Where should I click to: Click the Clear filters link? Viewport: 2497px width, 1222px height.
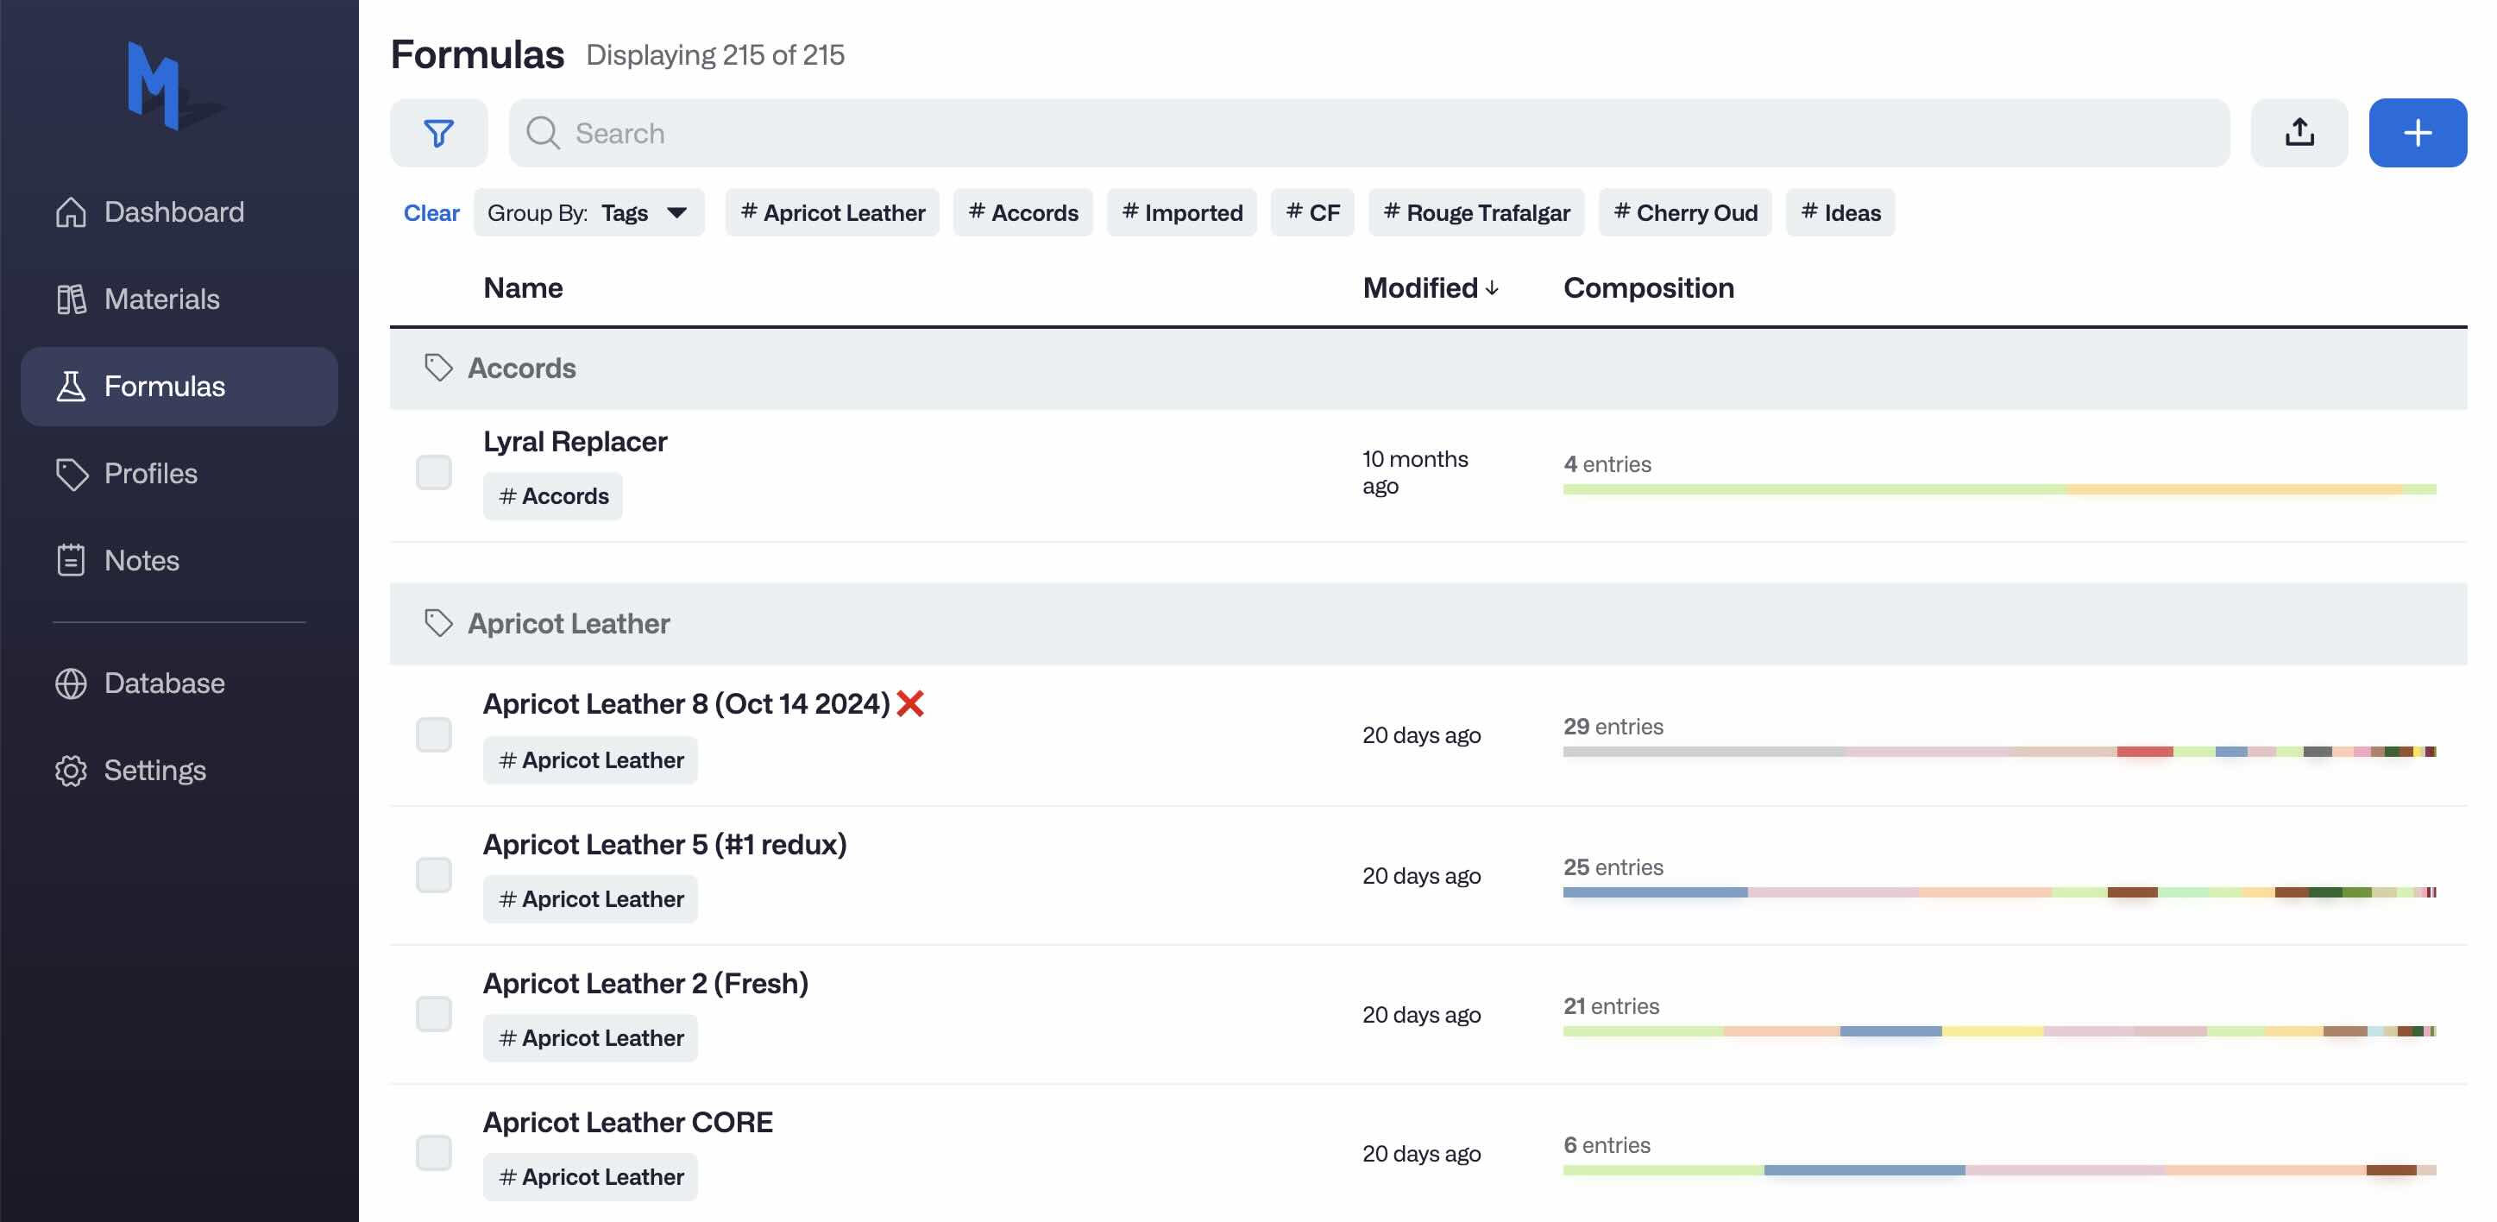(431, 212)
